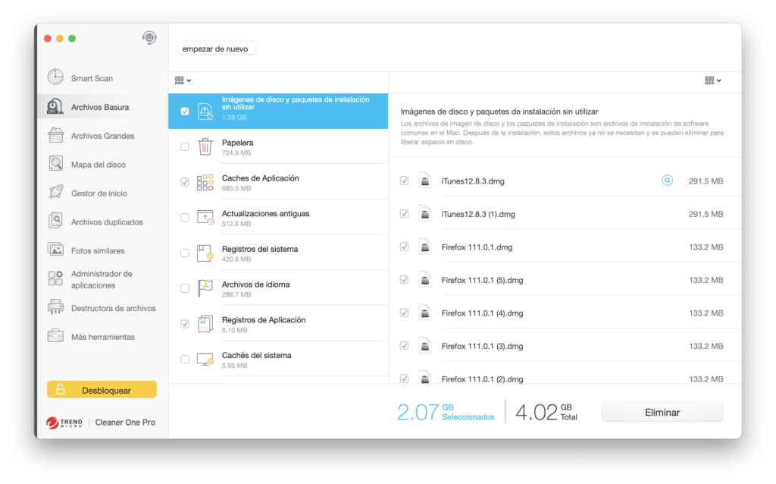Viewport: 776px width, 484px height.
Task: Check the Archivos de idioma checkbox
Action: 185,288
